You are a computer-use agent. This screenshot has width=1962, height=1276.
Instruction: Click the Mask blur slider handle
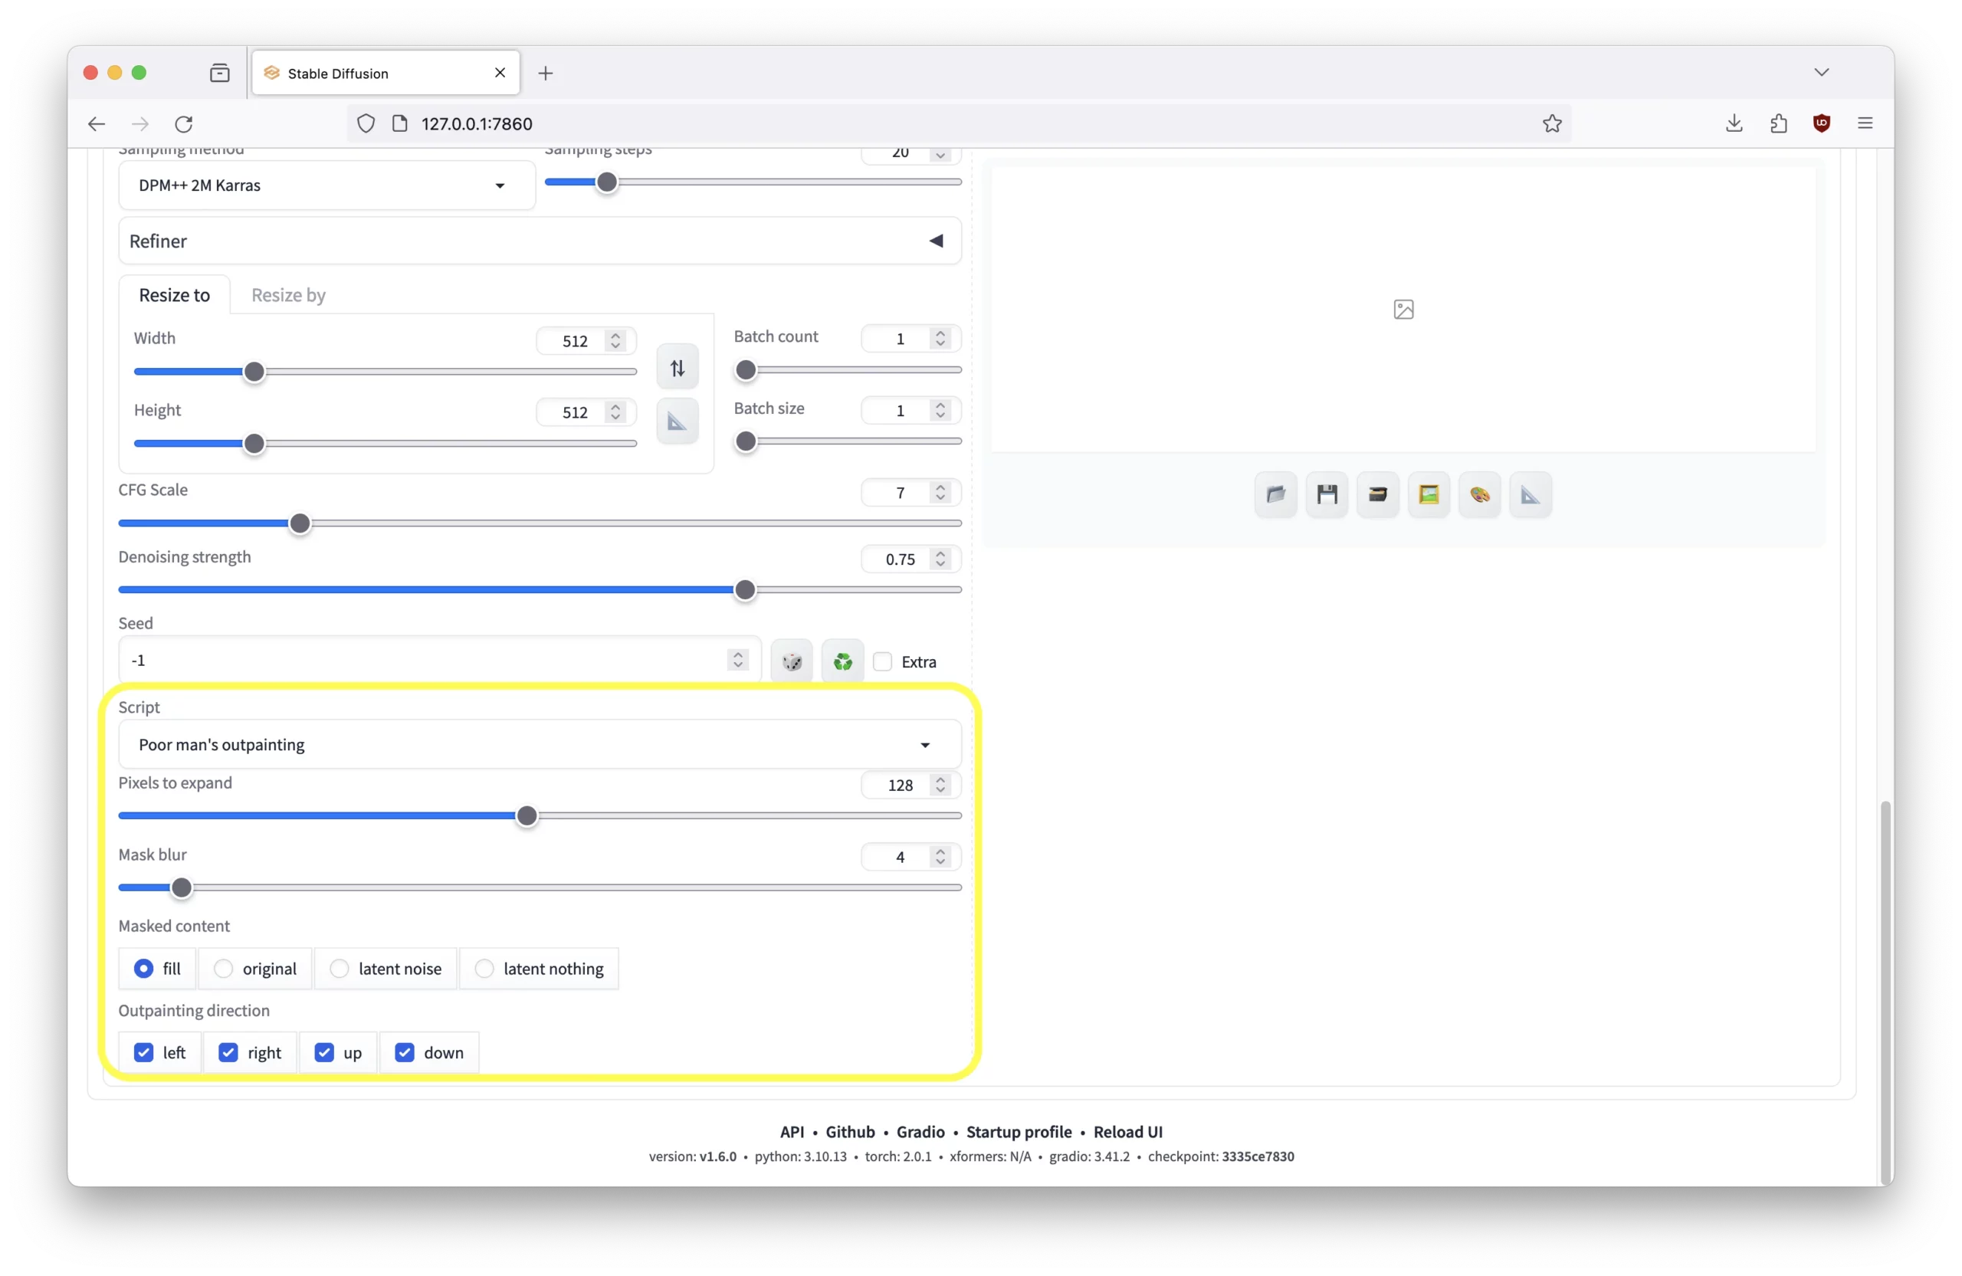[182, 888]
